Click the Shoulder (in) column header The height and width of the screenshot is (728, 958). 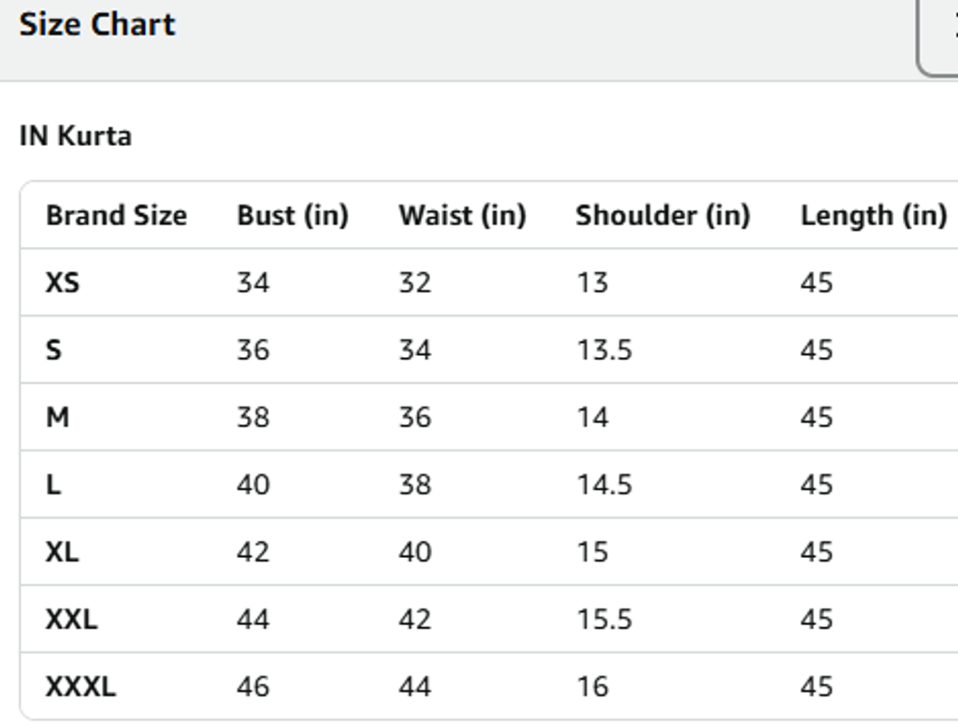pos(662,216)
